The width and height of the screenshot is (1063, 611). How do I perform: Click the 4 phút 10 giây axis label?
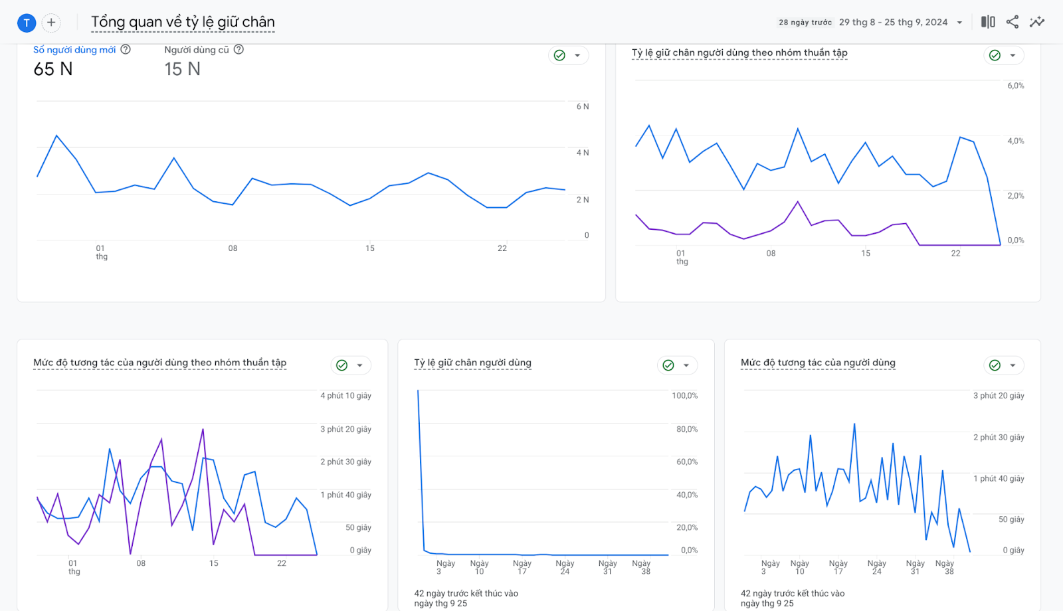[x=345, y=396]
